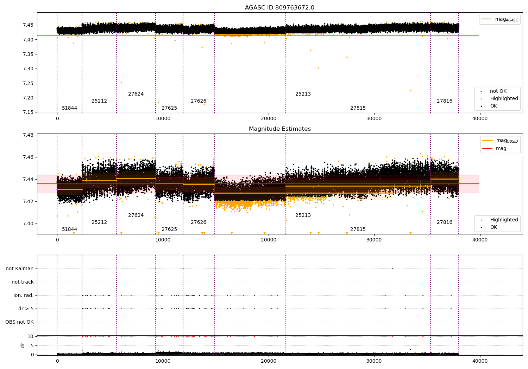Click the 7.20 y-axis tick label

[28, 98]
